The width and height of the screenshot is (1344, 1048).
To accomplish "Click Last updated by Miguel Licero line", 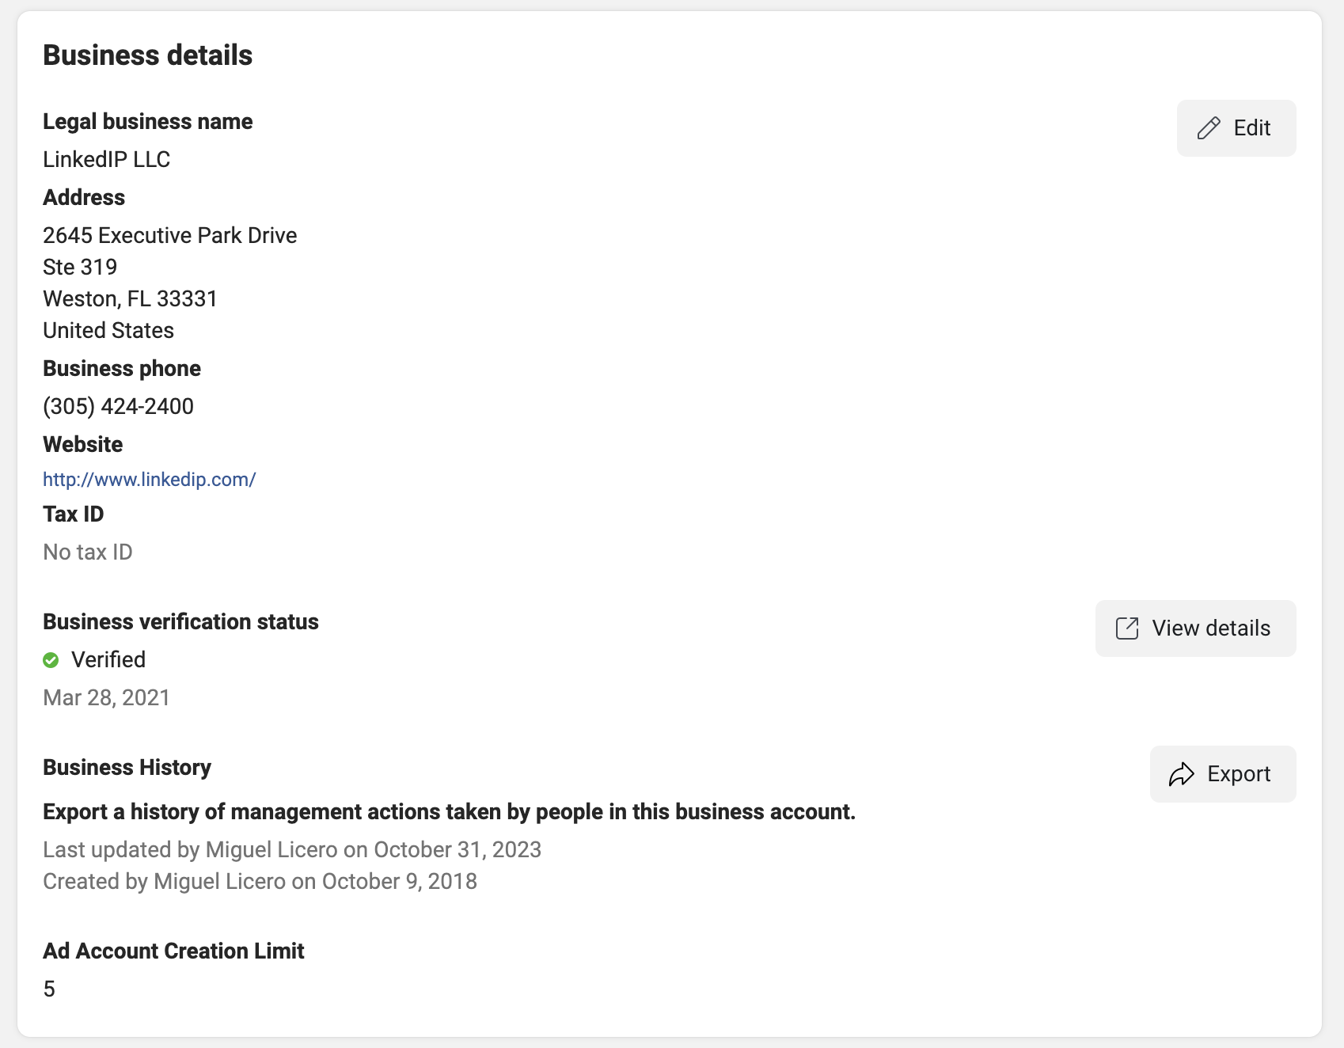I will point(292,850).
